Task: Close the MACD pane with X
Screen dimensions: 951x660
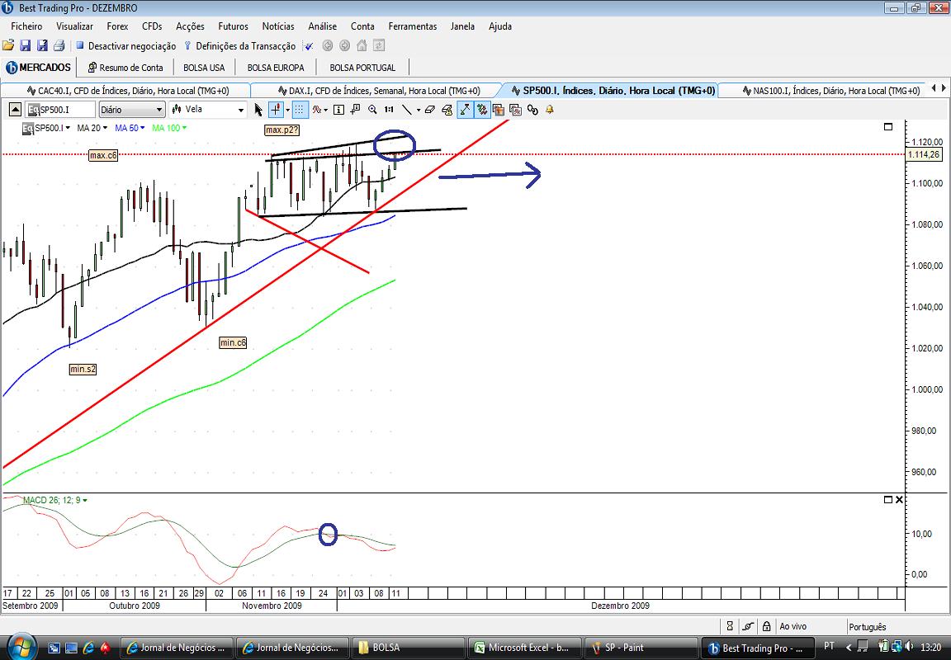Action: coord(900,500)
